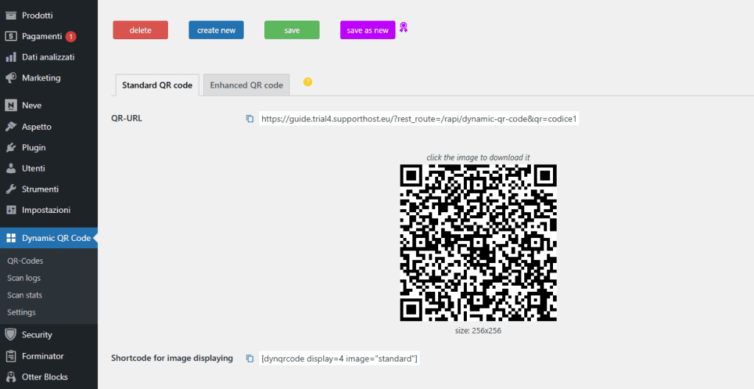
Task: Open the QR-Codes submenu item
Action: pyautogui.click(x=25, y=261)
